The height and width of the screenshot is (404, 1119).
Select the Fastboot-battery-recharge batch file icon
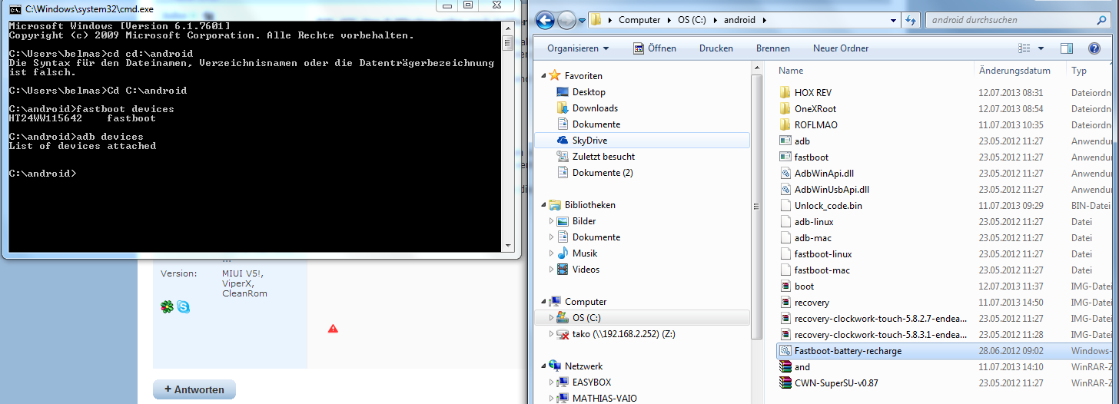(785, 350)
